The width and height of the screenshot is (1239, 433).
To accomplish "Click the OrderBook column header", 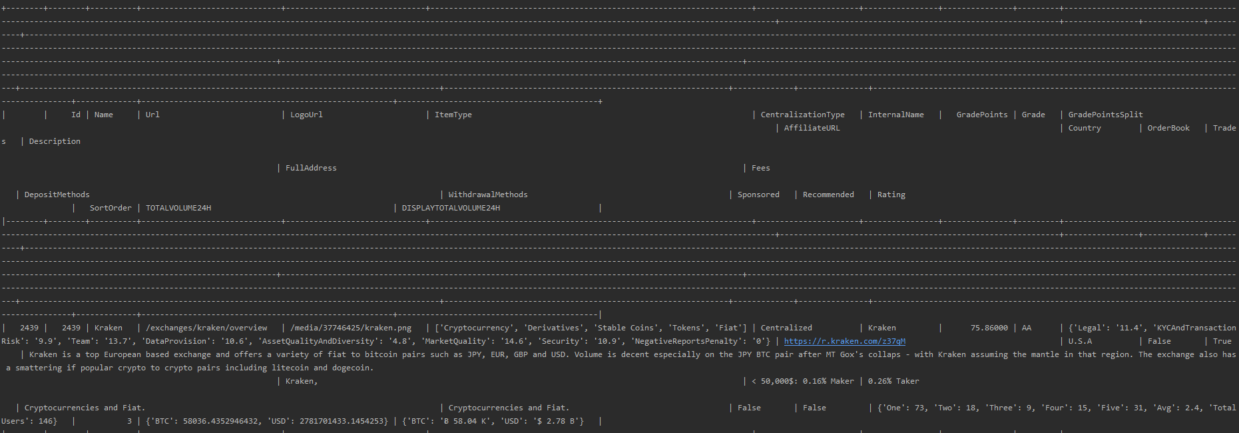I will (x=1168, y=128).
